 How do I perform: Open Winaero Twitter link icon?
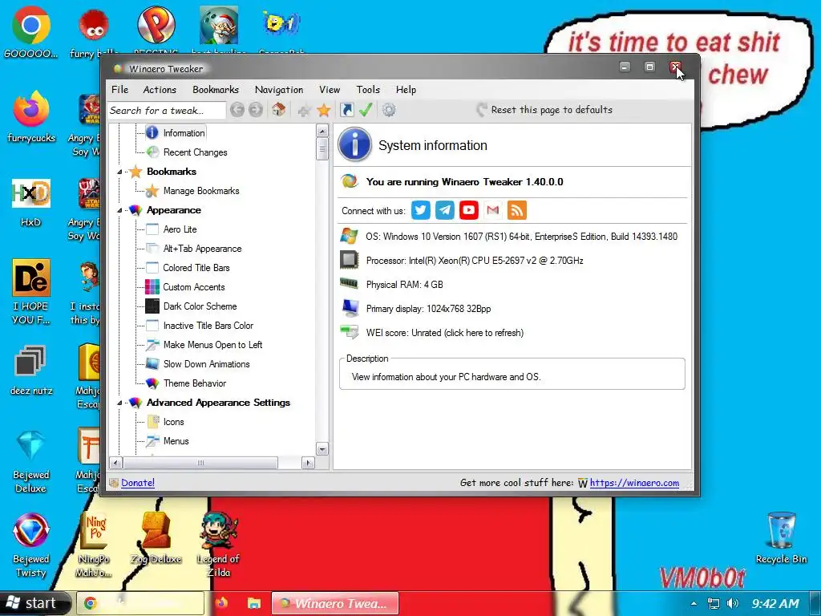[x=420, y=210]
